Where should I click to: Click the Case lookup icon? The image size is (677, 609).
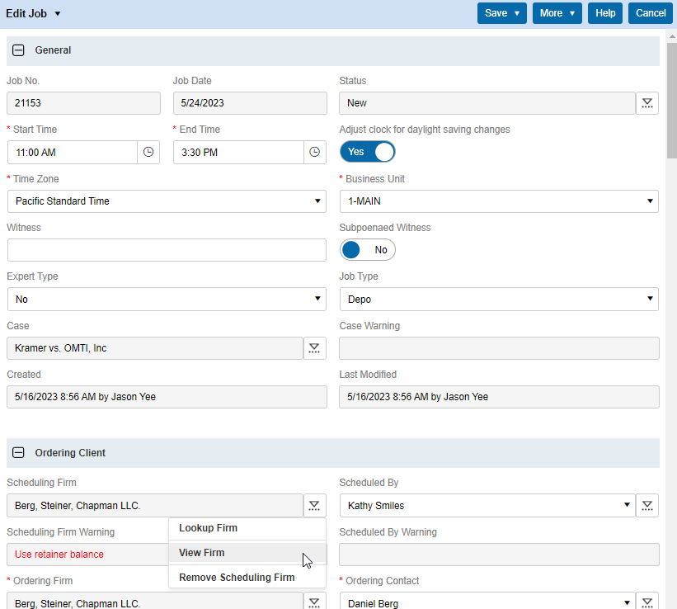(x=314, y=348)
